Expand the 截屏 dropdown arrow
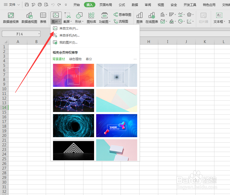The height and width of the screenshot is (195, 230). click(x=71, y=22)
